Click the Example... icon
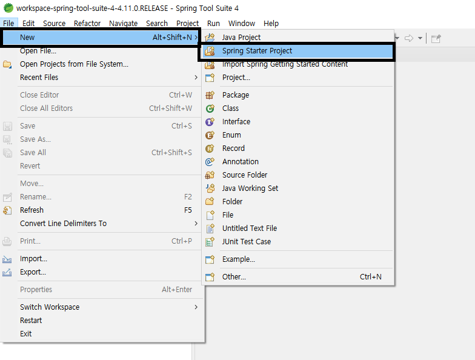475x360 pixels. pos(210,259)
